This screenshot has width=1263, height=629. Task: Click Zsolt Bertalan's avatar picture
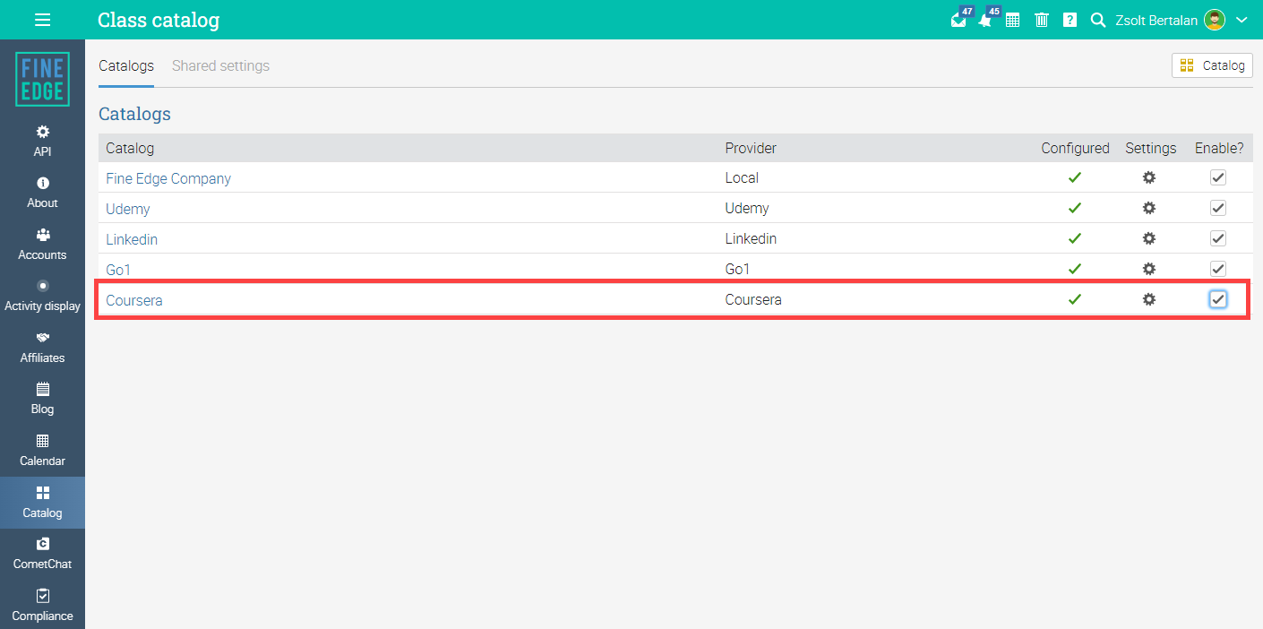(1215, 20)
